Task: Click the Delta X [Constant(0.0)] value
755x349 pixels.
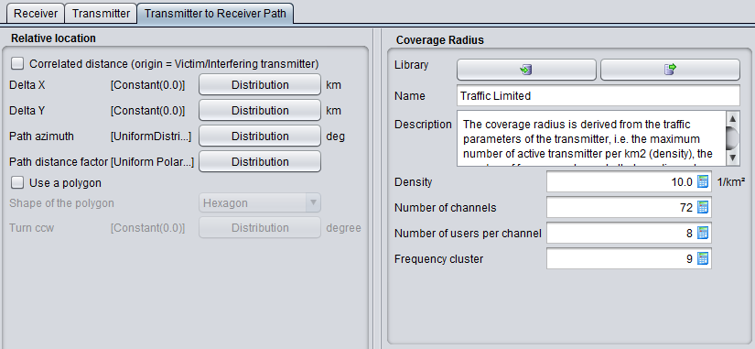Action: point(147,85)
